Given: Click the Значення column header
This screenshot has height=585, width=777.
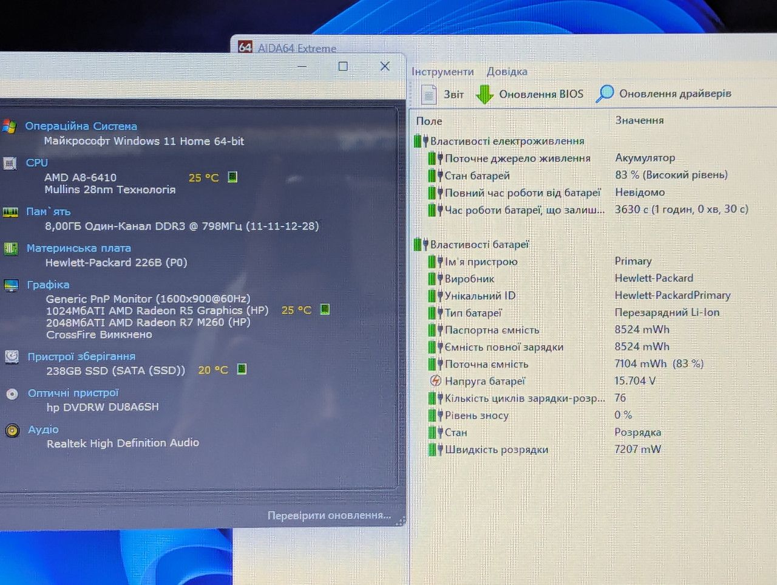Looking at the screenshot, I should [x=639, y=120].
